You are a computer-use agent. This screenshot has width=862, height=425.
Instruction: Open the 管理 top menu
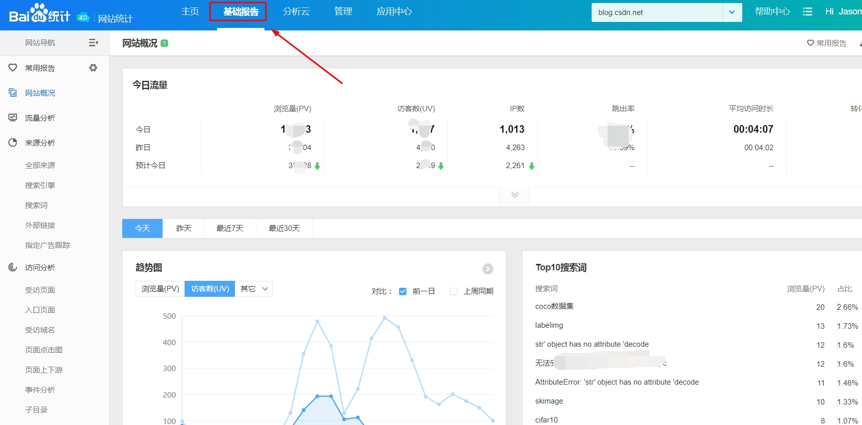pos(343,11)
